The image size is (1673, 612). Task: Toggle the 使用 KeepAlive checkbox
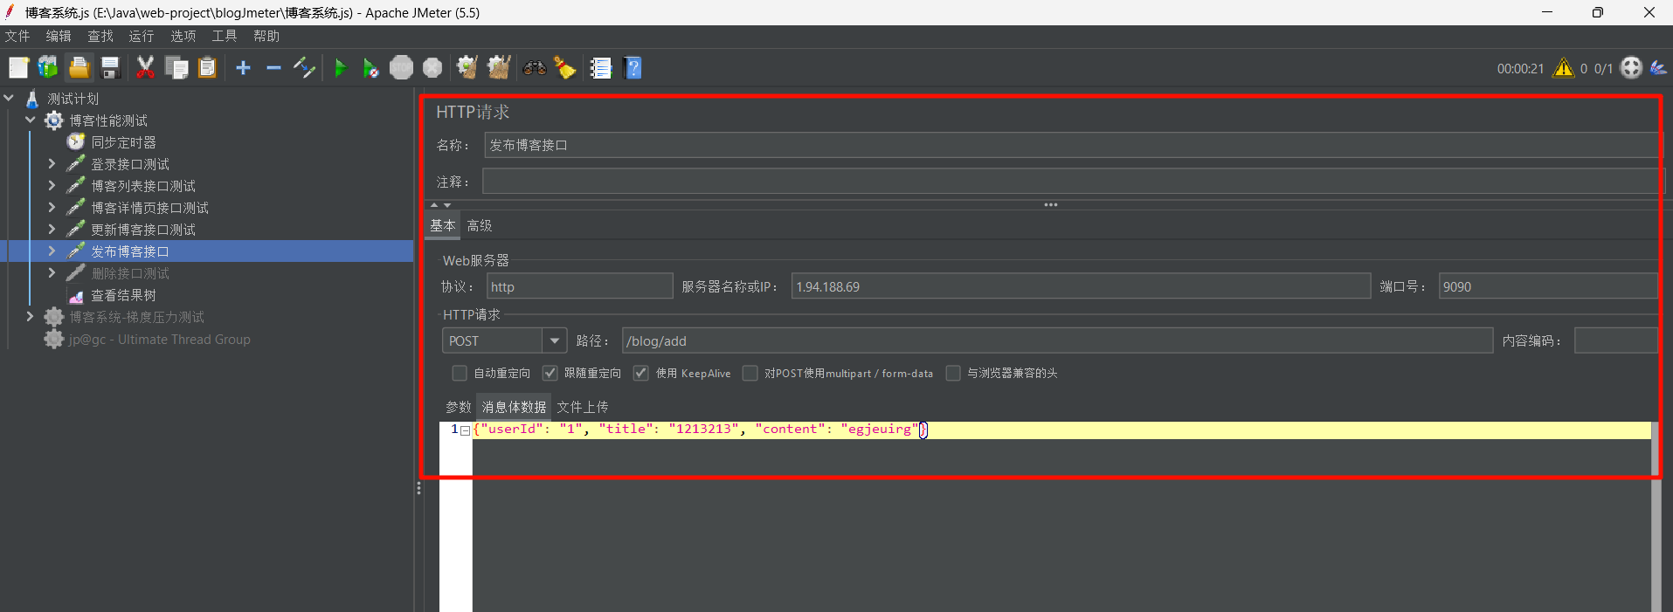point(641,373)
